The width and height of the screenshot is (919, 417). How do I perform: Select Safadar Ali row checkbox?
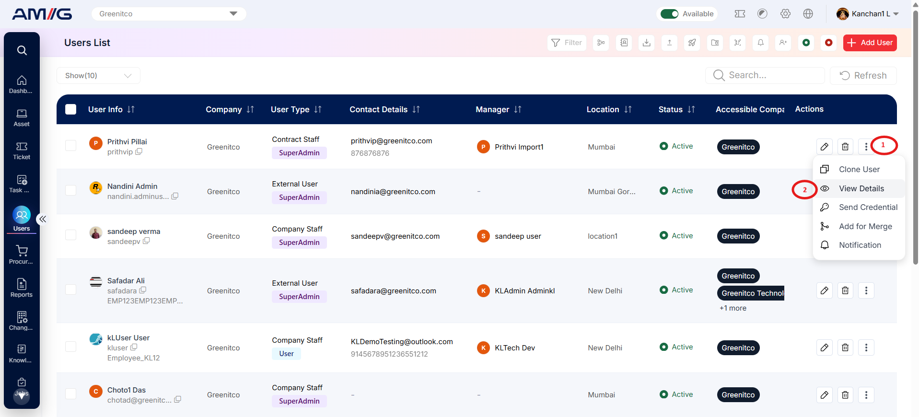(x=71, y=290)
